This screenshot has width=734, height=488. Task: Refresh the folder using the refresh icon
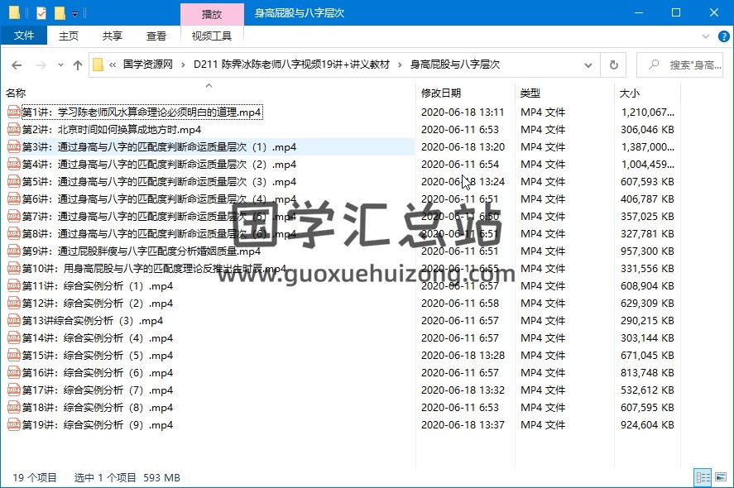(613, 65)
